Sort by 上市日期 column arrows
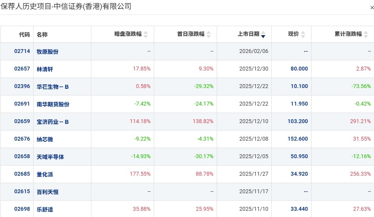The image size is (374, 217). pos(263,35)
